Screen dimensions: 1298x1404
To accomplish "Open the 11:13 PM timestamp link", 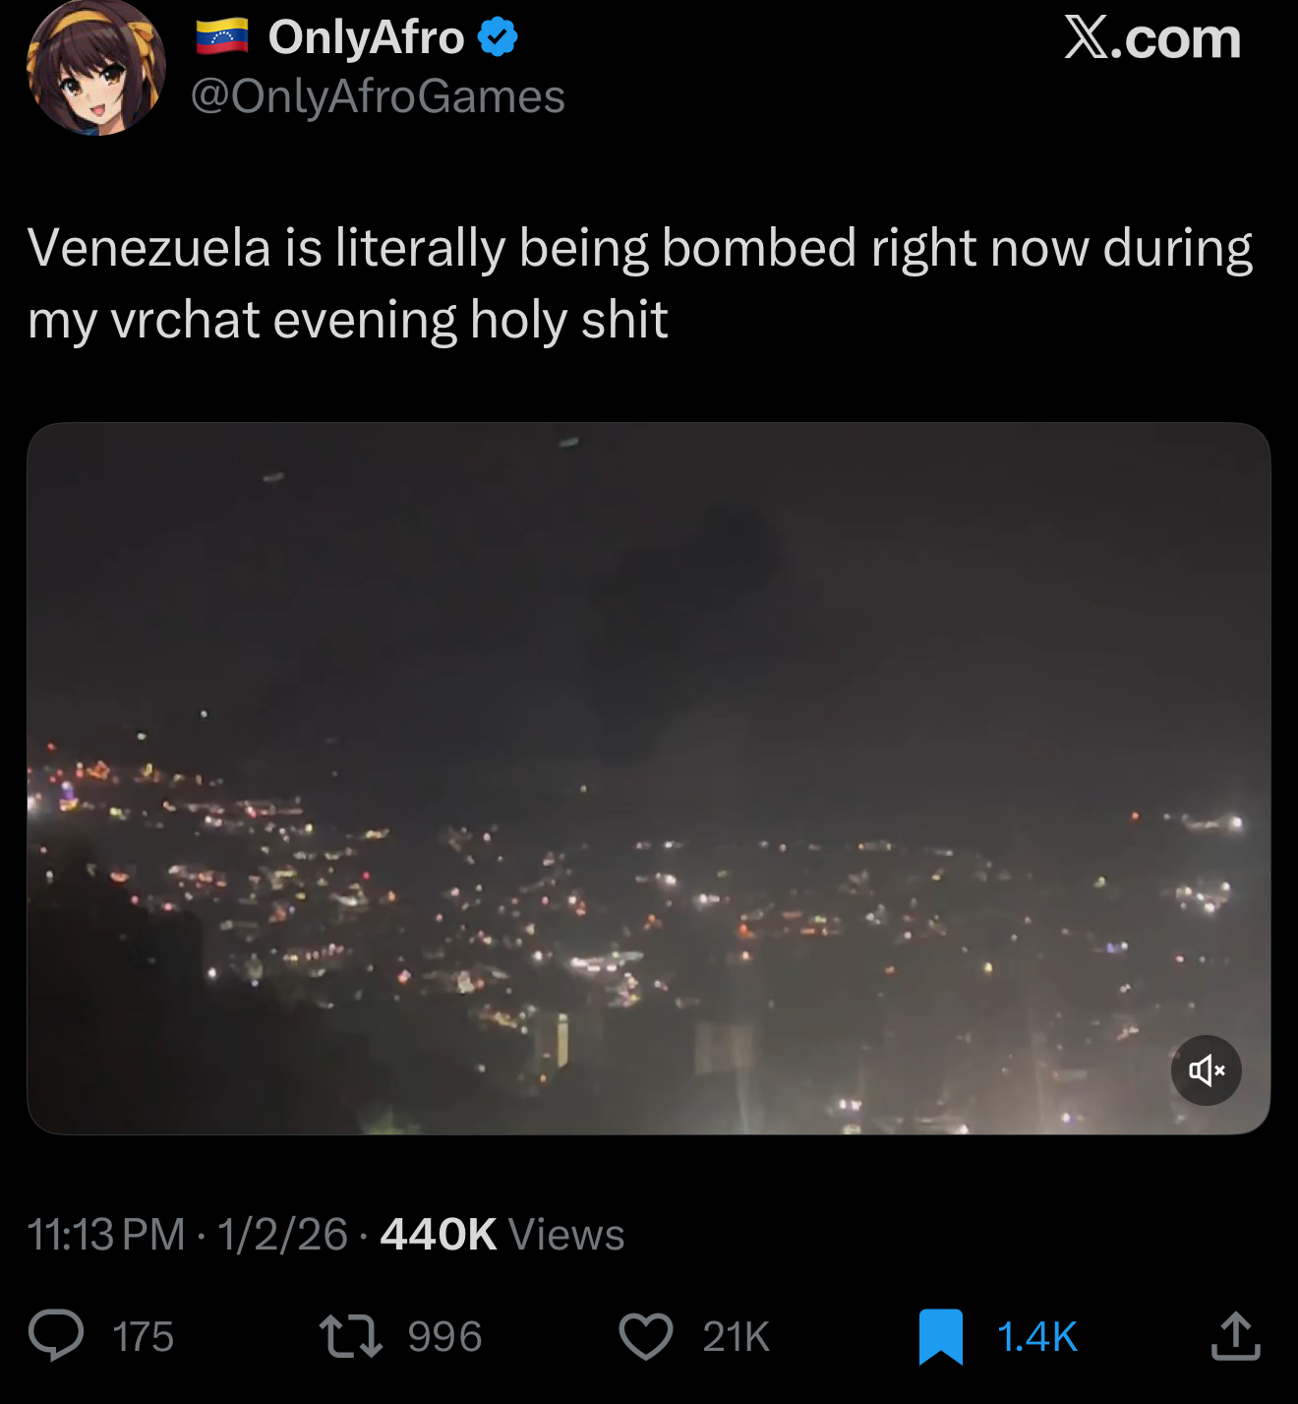I will pyautogui.click(x=106, y=1234).
